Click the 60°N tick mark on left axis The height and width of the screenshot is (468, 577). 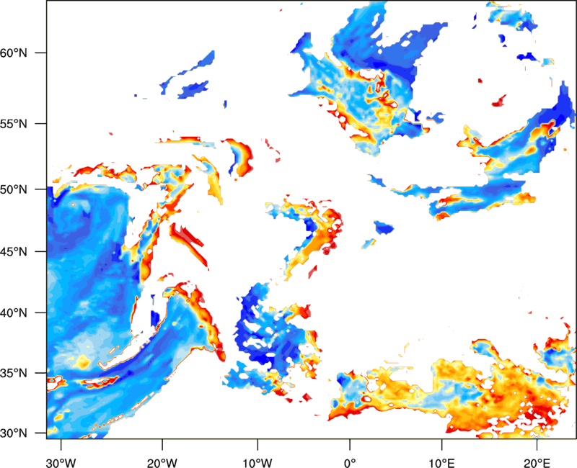pos(42,53)
